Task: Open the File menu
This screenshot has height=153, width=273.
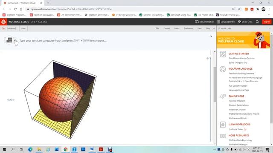Action: 157,28
